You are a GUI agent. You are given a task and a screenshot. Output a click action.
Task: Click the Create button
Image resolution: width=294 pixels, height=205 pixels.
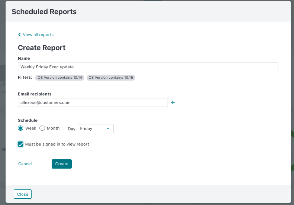(62, 164)
